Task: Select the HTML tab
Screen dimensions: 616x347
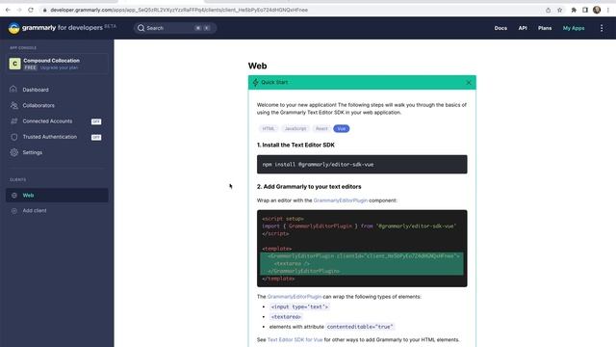Action: point(269,128)
